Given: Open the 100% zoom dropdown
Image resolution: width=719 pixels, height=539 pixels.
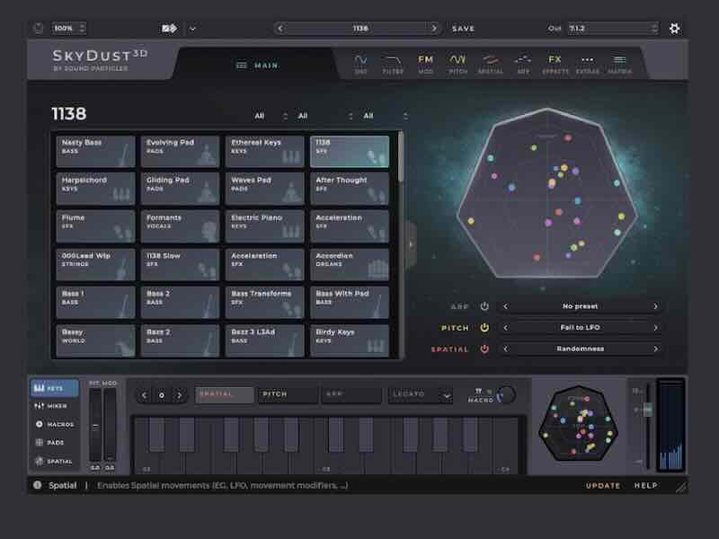Looking at the screenshot, I should pyautogui.click(x=68, y=28).
